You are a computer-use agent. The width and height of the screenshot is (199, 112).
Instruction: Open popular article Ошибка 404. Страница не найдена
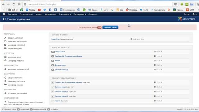(68, 56)
